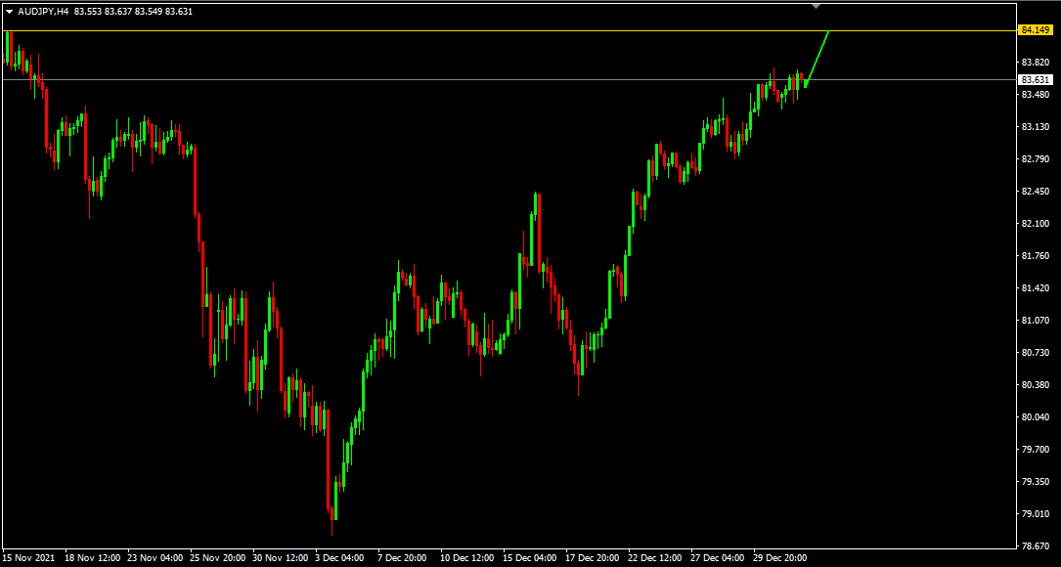Click the small triangle beside AUDJPY,H4
This screenshot has width=1062, height=567.
coord(10,12)
